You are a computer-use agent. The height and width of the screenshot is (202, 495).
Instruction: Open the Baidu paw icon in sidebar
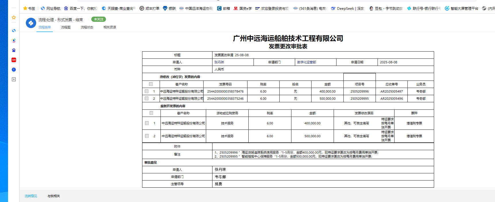pyautogui.click(x=13, y=50)
